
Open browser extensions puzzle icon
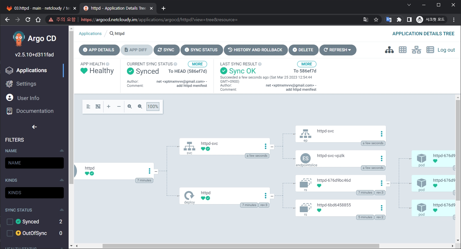pos(399,20)
